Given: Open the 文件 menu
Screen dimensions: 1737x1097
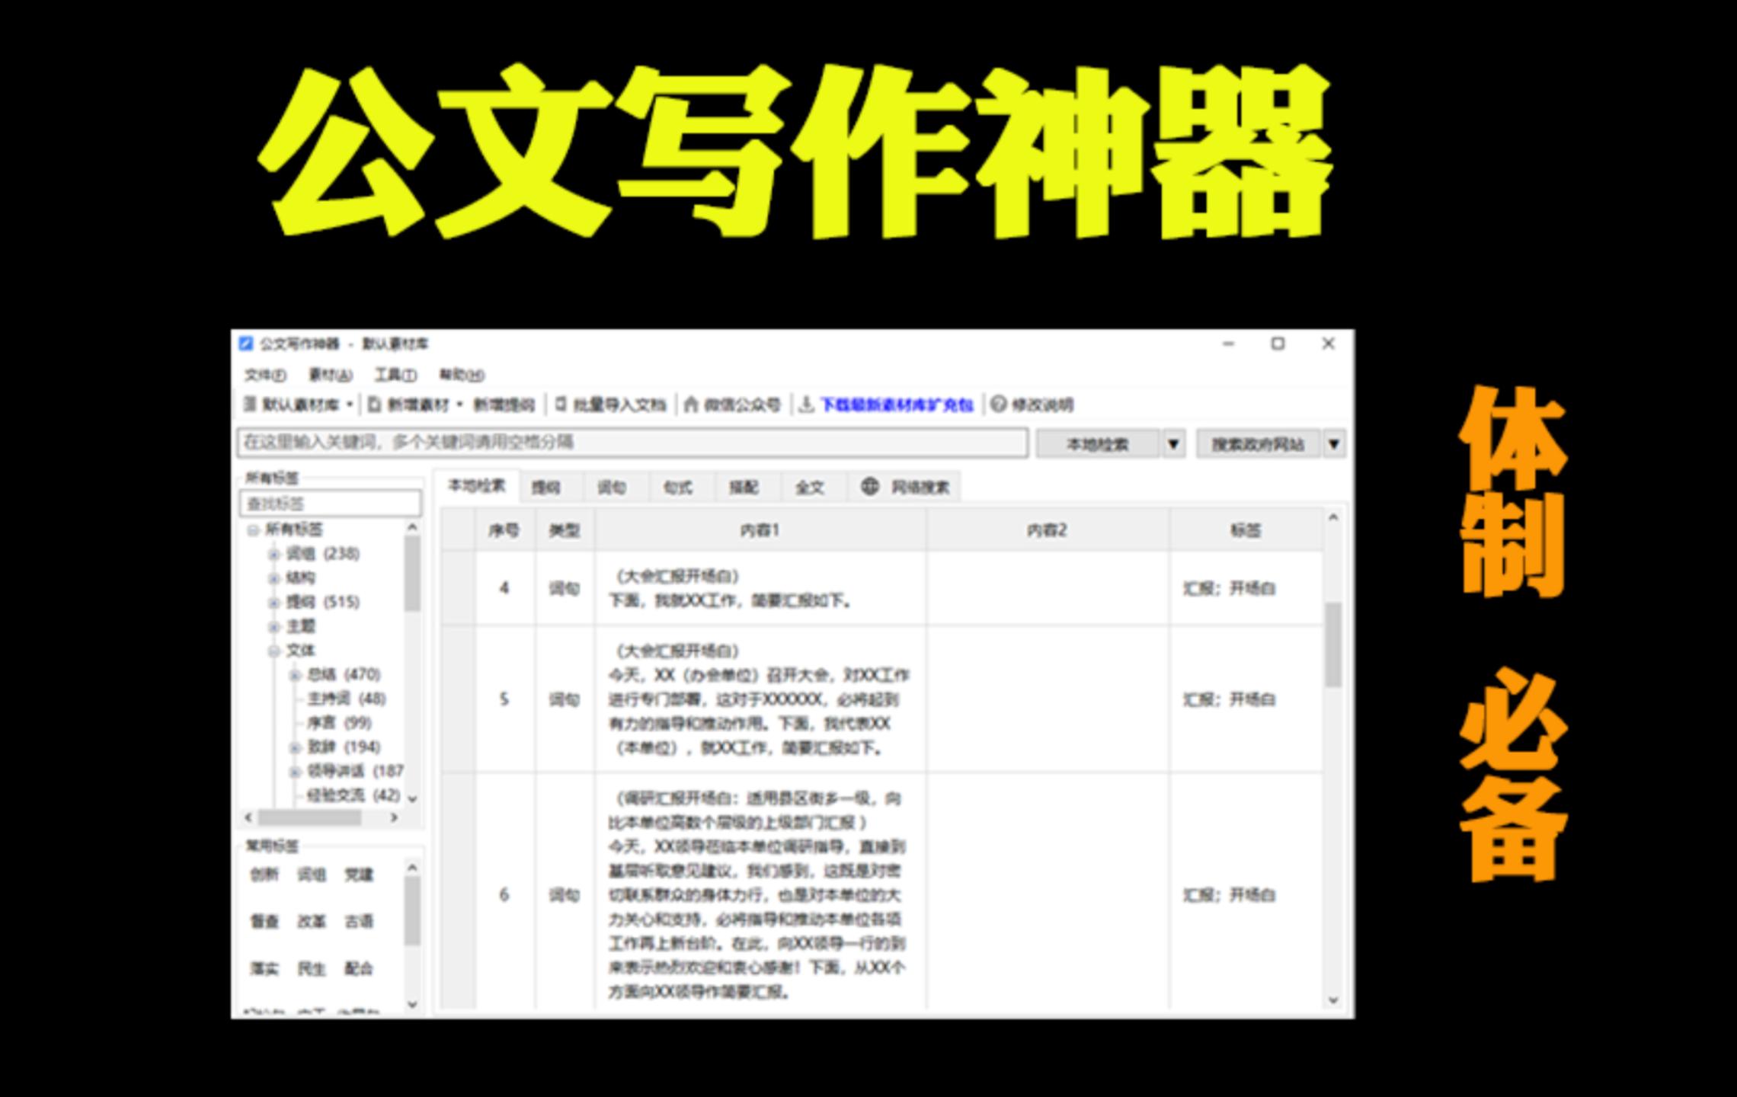Looking at the screenshot, I should point(265,375).
